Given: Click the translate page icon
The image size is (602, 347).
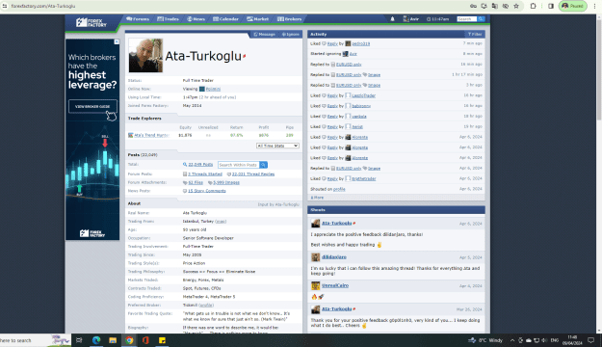Looking at the screenshot, I should coord(495,6).
